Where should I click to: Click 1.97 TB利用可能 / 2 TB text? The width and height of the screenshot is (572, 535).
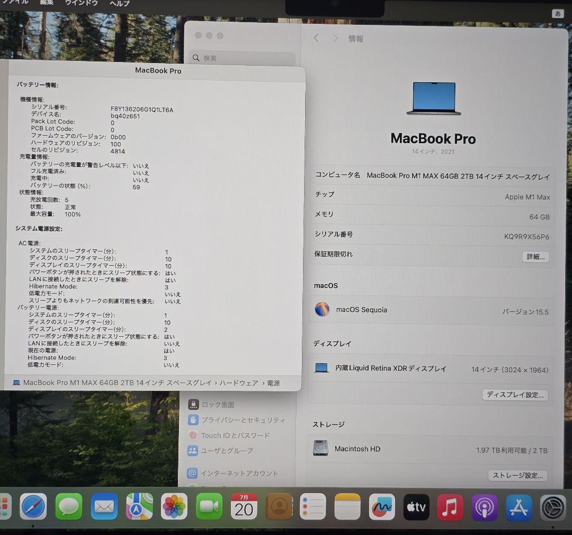click(512, 450)
